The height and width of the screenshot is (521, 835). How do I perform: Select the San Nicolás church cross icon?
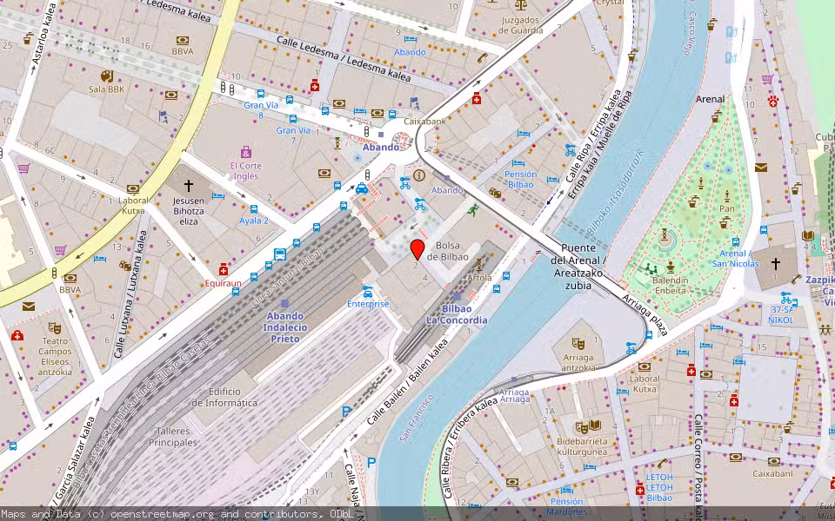point(776,264)
